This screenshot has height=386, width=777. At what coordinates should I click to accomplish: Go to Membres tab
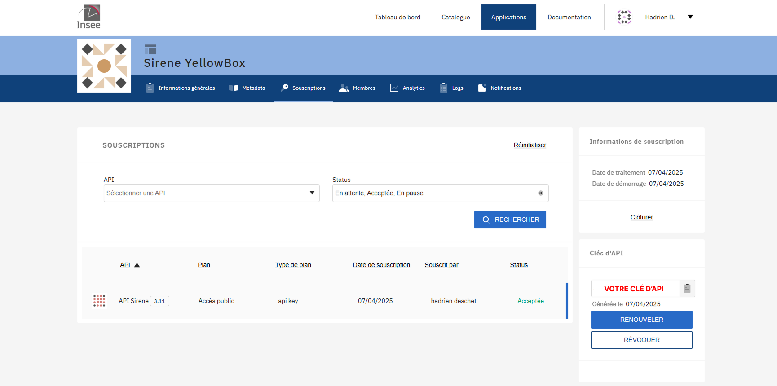pyautogui.click(x=357, y=88)
